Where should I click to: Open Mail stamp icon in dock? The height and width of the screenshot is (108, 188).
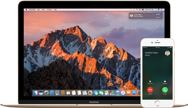(57, 93)
